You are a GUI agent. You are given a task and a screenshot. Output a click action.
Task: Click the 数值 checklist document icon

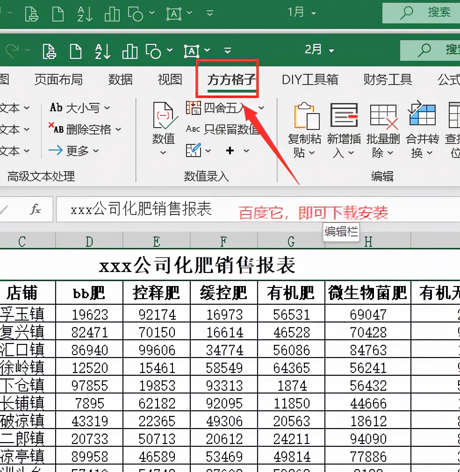(165, 116)
